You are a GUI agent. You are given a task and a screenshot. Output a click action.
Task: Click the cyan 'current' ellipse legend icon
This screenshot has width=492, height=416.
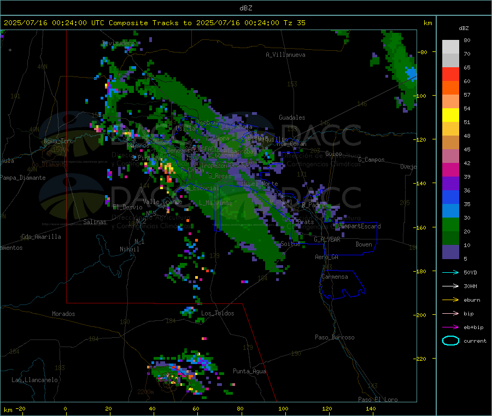pos(450,341)
